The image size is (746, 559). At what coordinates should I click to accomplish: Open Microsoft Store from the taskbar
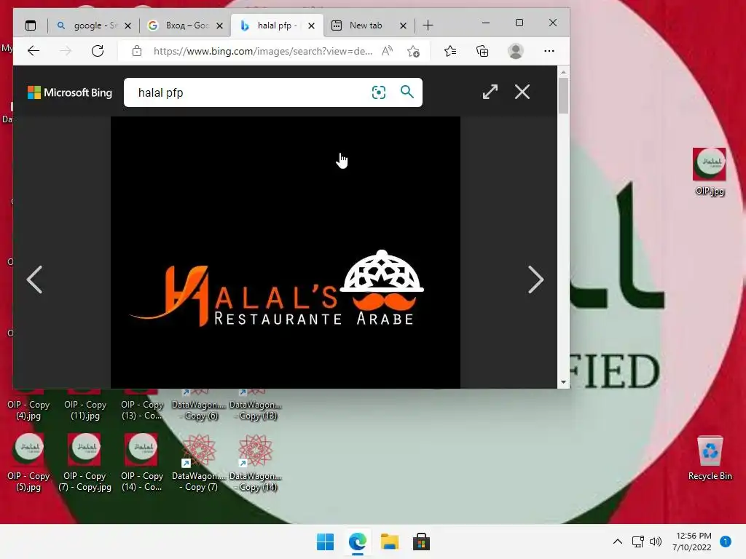tap(421, 542)
